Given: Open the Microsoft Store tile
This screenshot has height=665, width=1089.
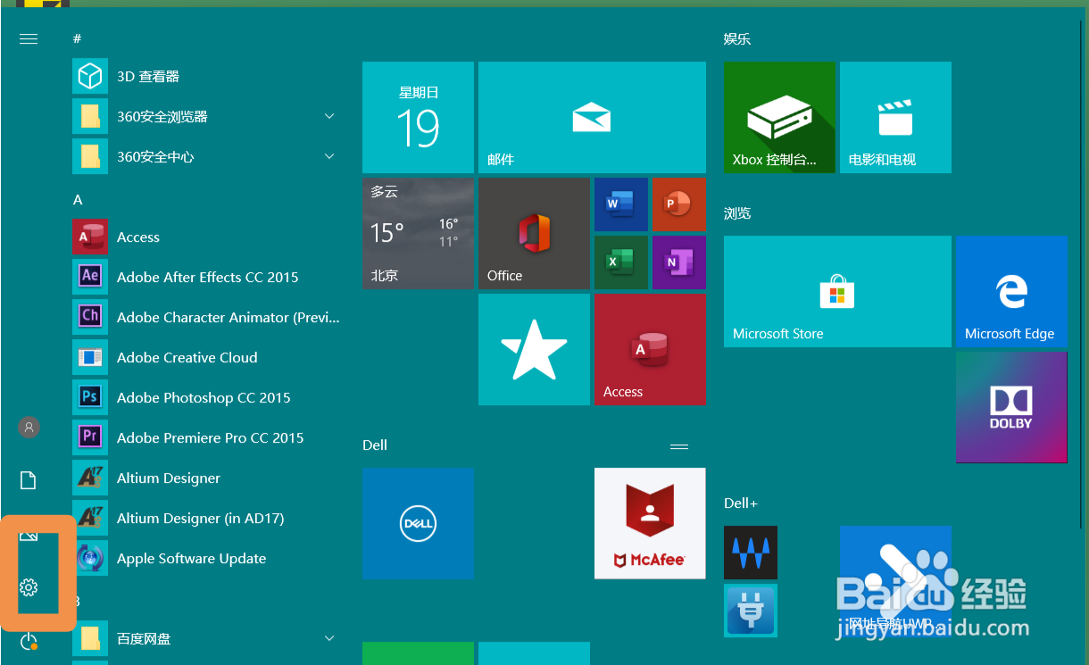Looking at the screenshot, I should point(837,292).
